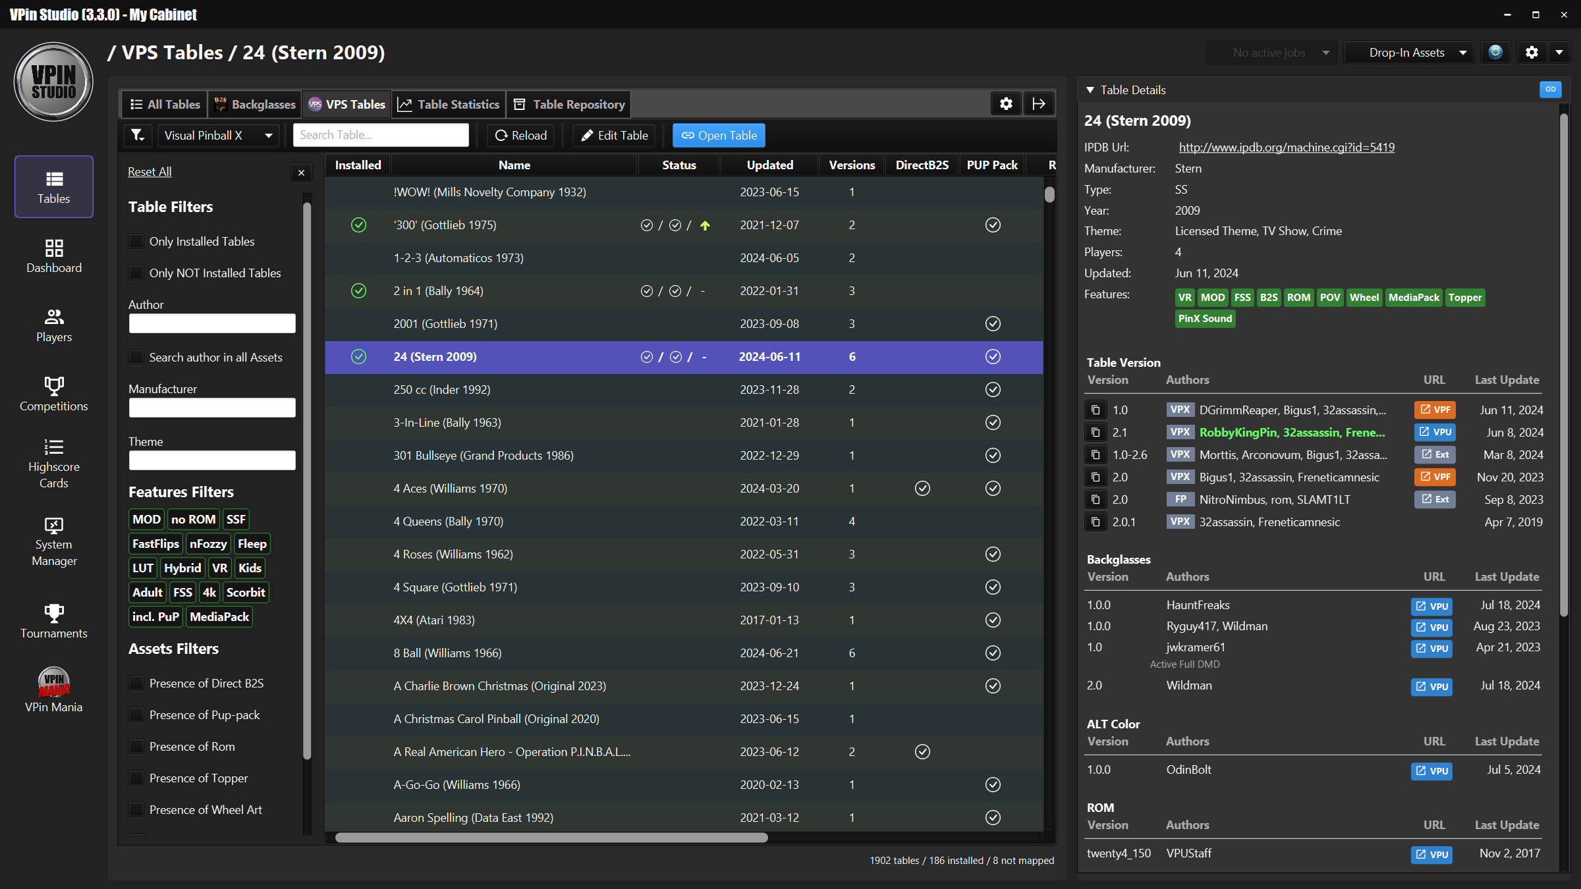Go to Highscore Cards section
The width and height of the screenshot is (1581, 889).
click(54, 464)
